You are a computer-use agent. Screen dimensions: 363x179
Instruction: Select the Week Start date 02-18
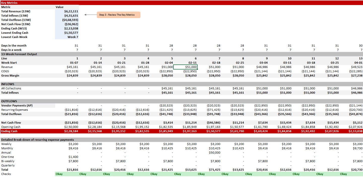[x=217, y=63]
